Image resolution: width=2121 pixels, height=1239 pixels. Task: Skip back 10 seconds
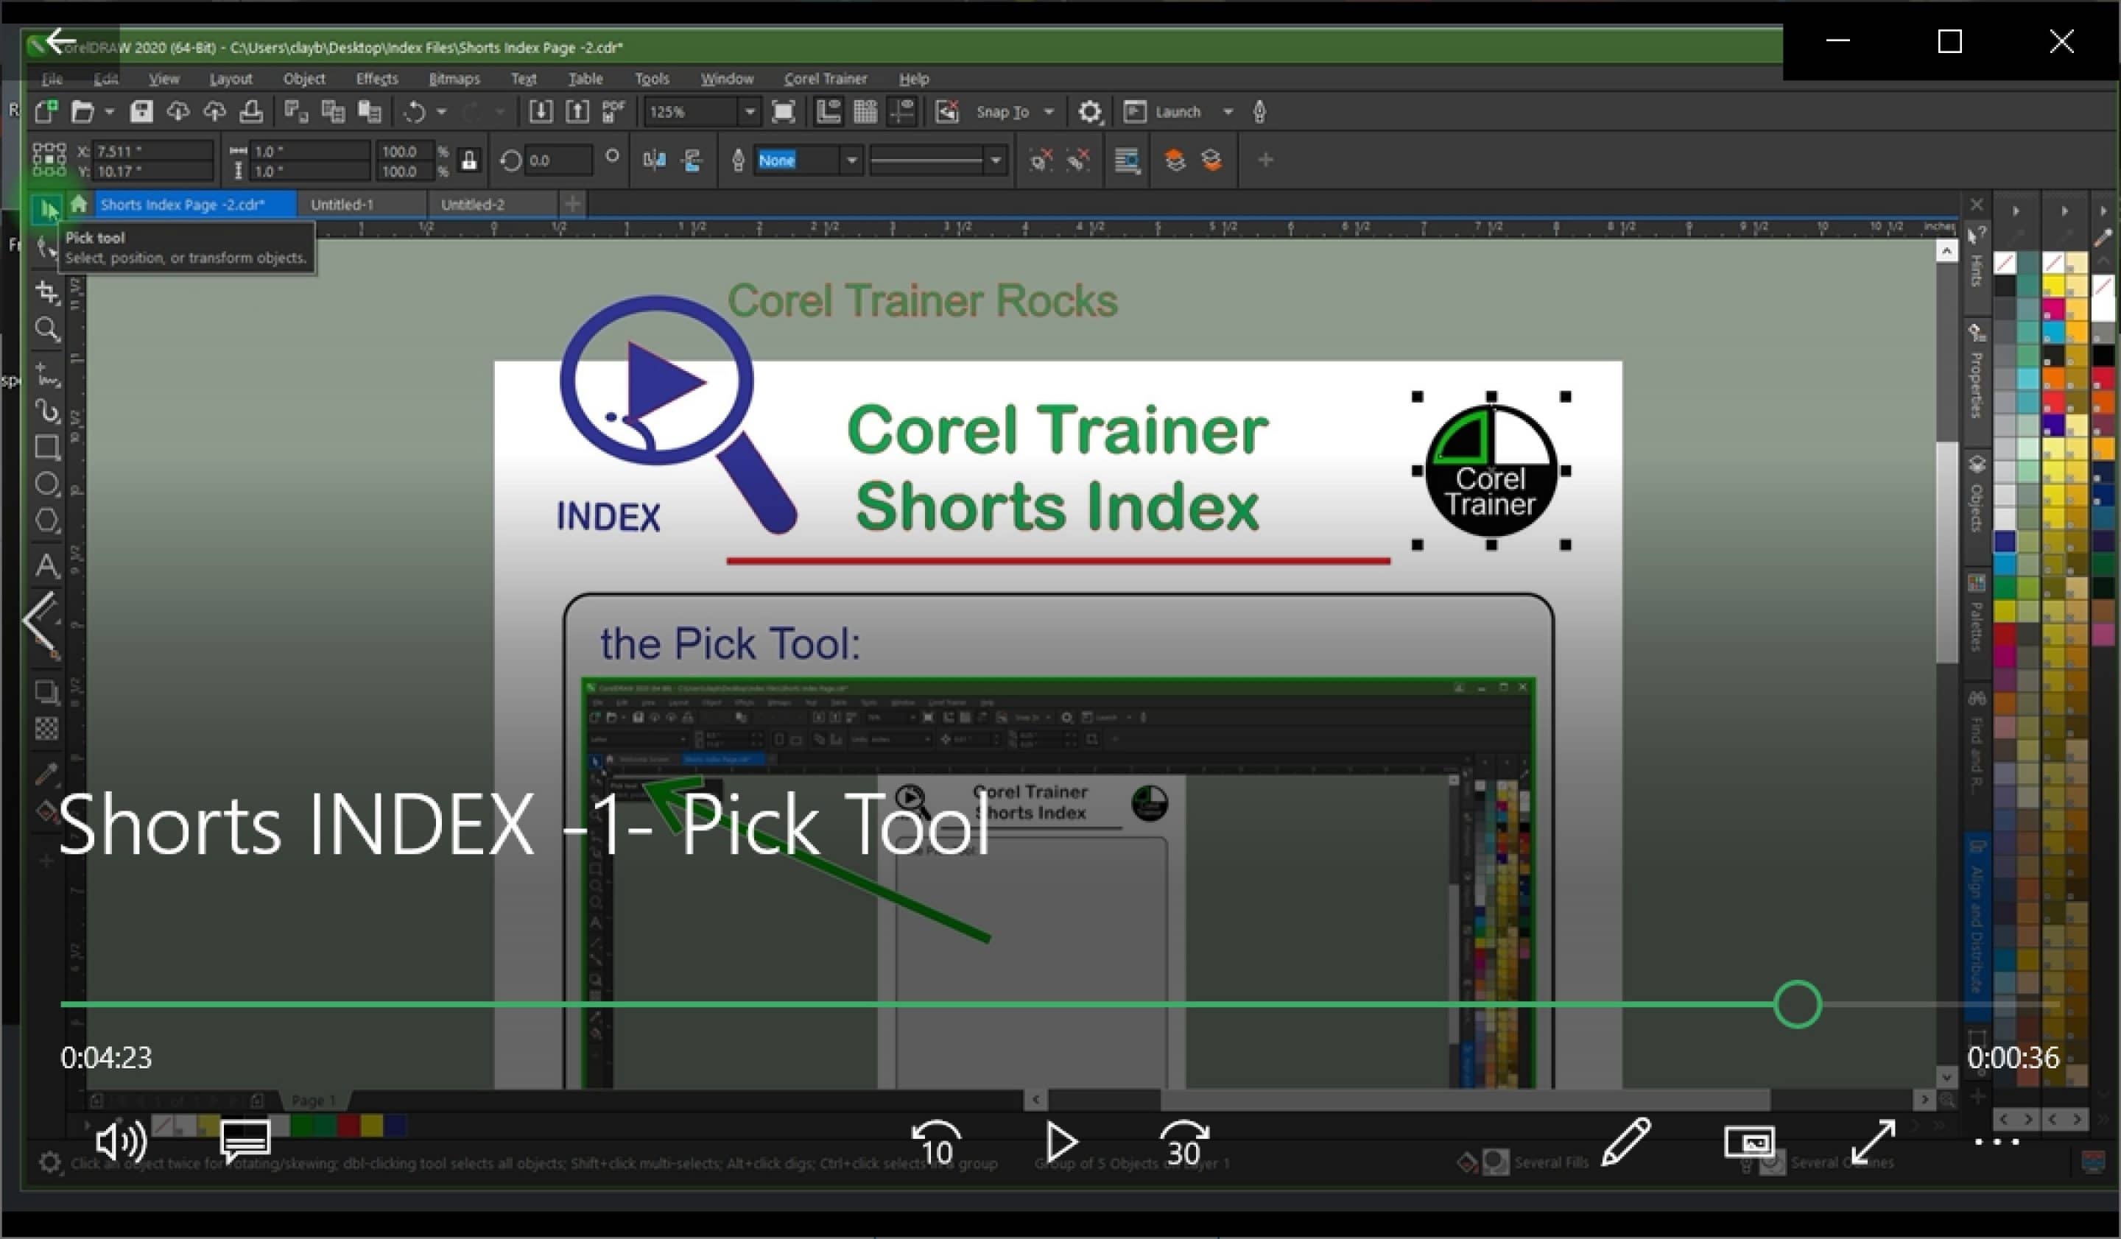click(936, 1143)
